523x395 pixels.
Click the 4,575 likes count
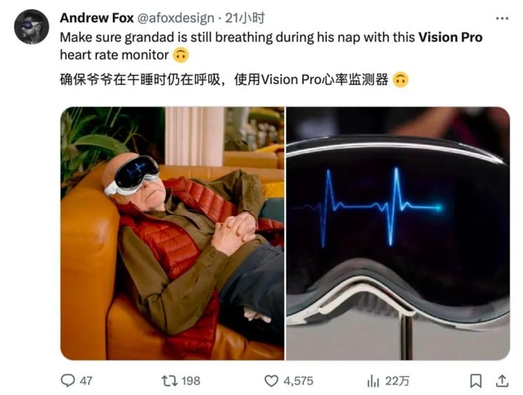[298, 380]
